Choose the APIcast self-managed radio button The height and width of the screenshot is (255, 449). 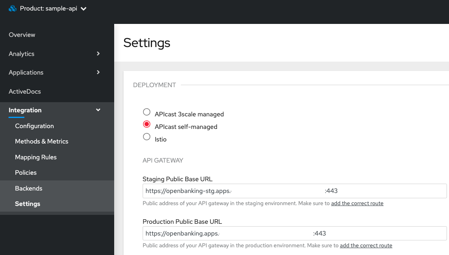point(147,124)
